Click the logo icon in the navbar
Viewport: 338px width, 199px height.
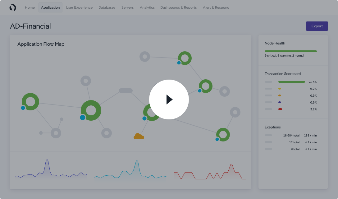13,7
